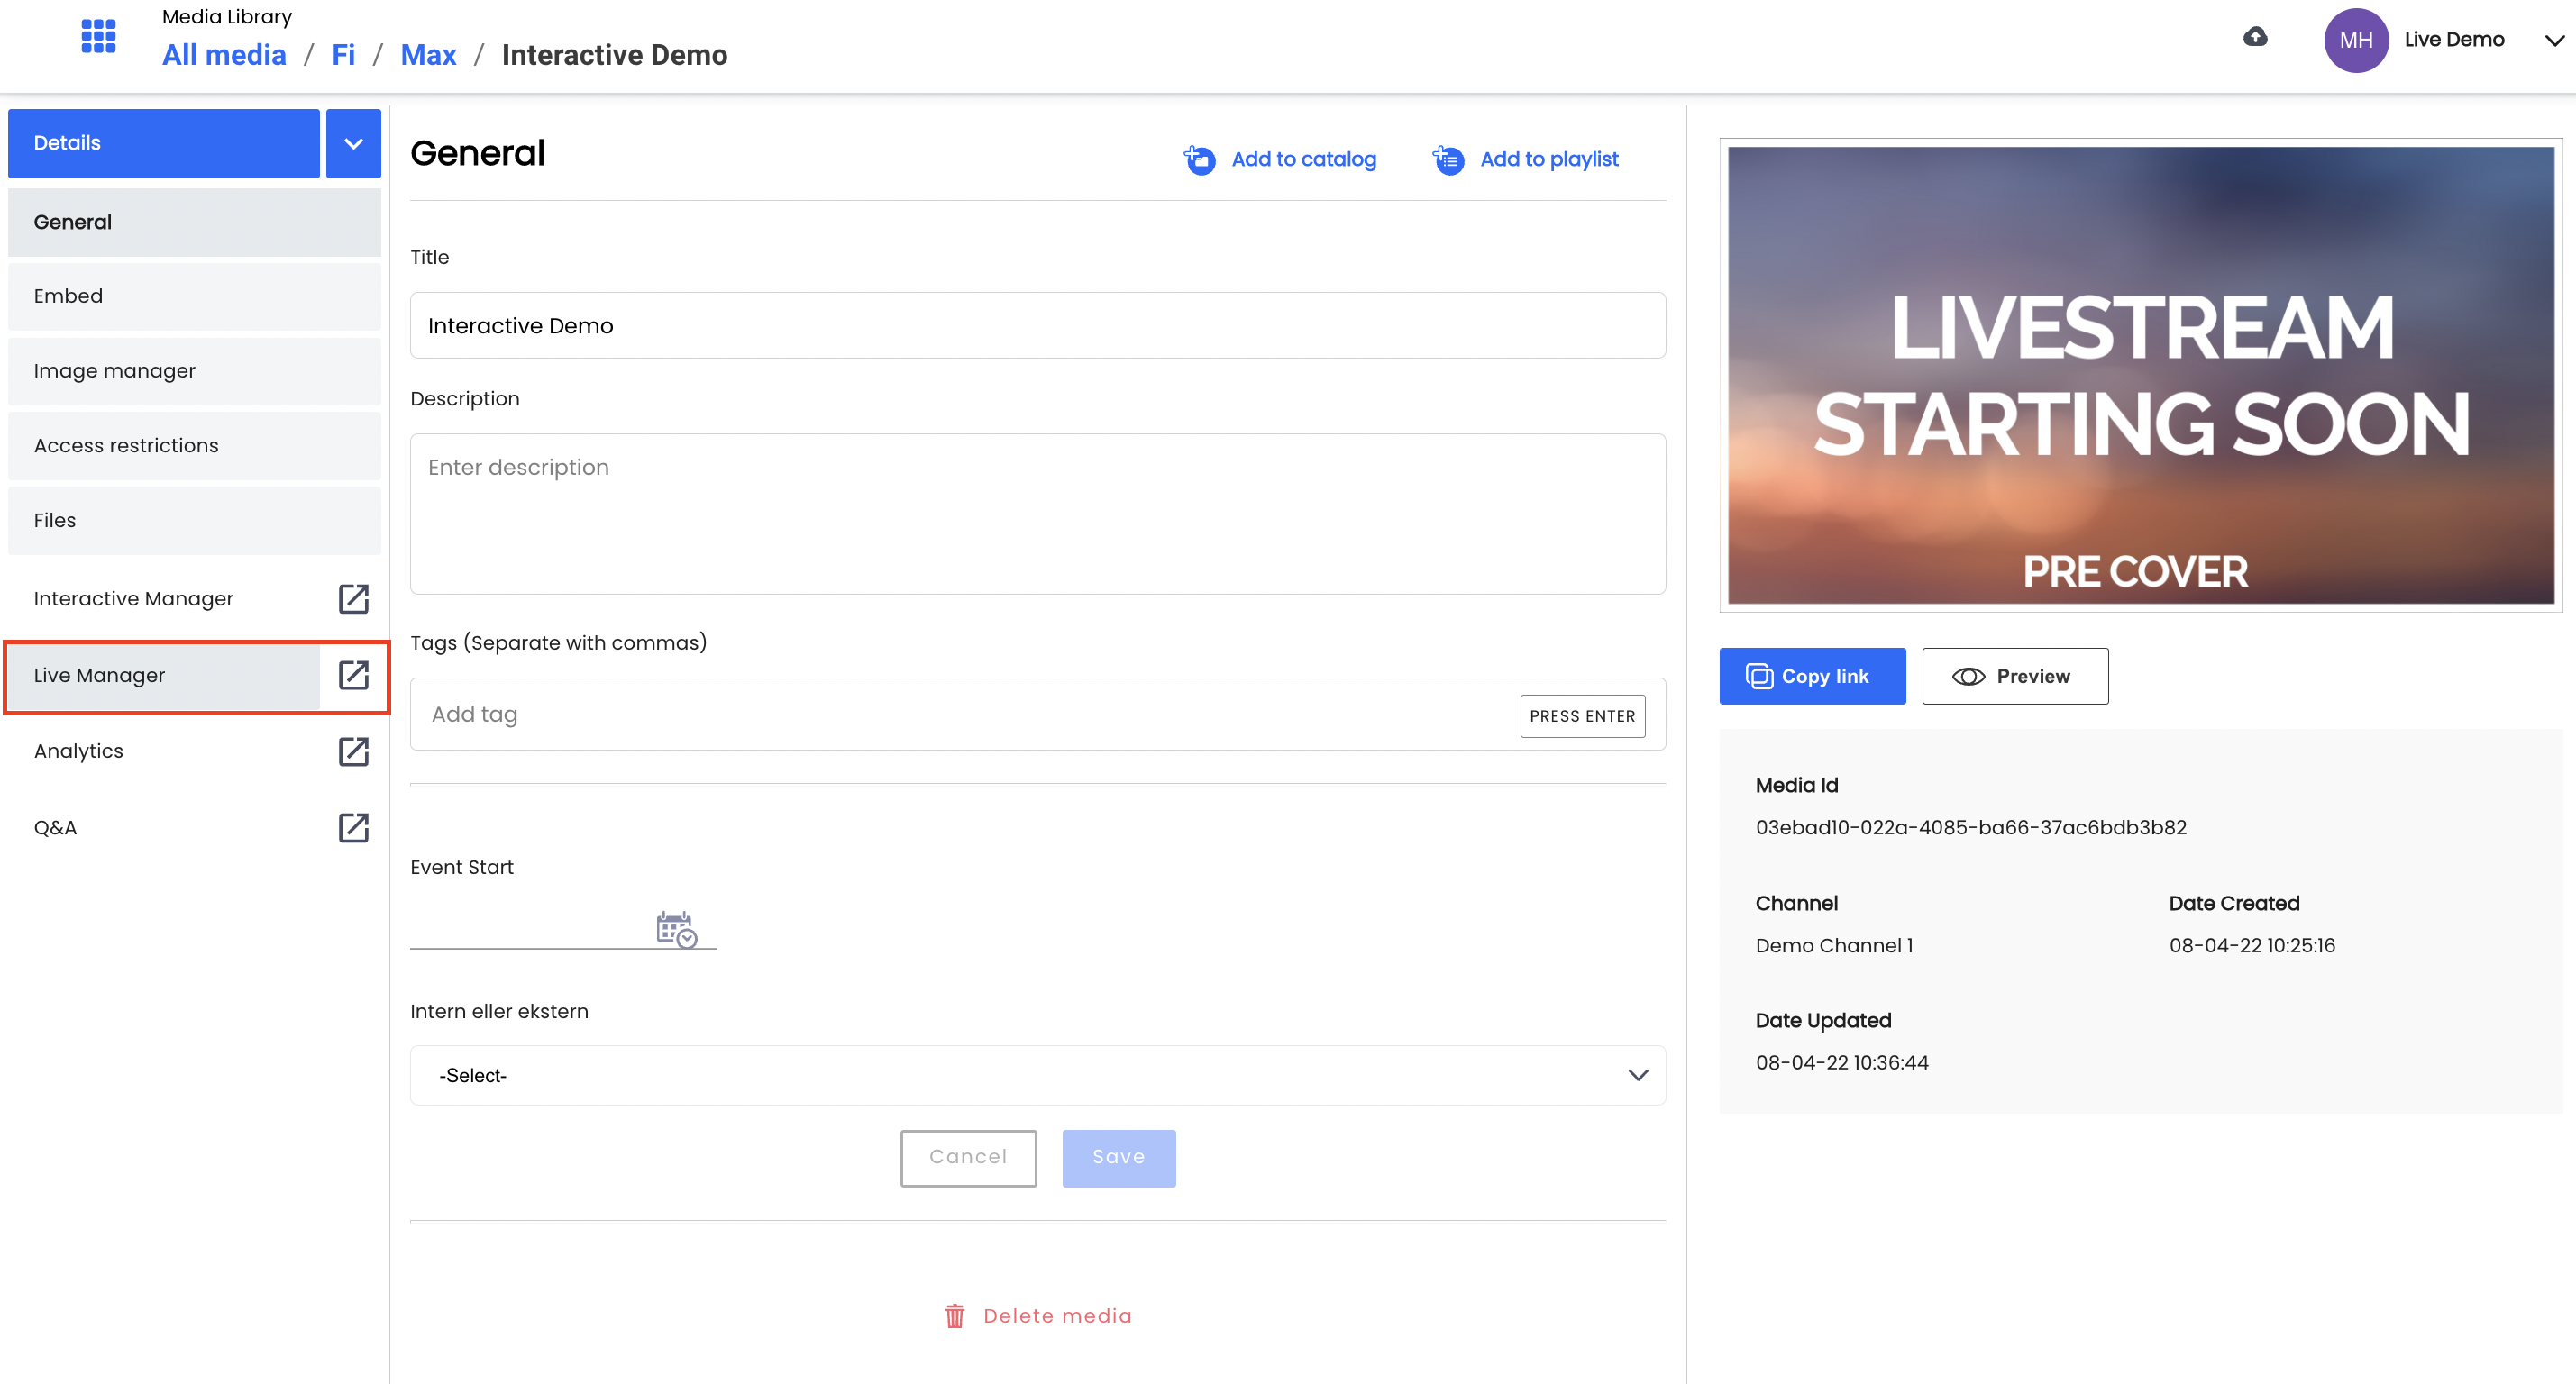This screenshot has height=1384, width=2576.
Task: Open the Live Manager item
Action: (x=164, y=676)
